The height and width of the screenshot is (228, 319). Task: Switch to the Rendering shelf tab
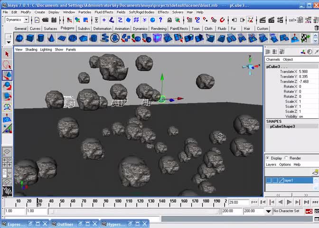159,28
